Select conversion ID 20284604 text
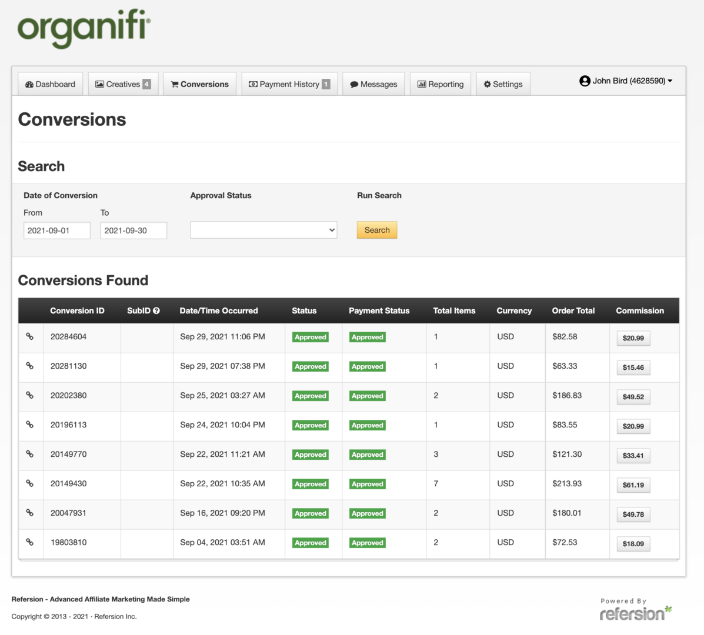Screen dimensions: 704x635 pyautogui.click(x=68, y=336)
